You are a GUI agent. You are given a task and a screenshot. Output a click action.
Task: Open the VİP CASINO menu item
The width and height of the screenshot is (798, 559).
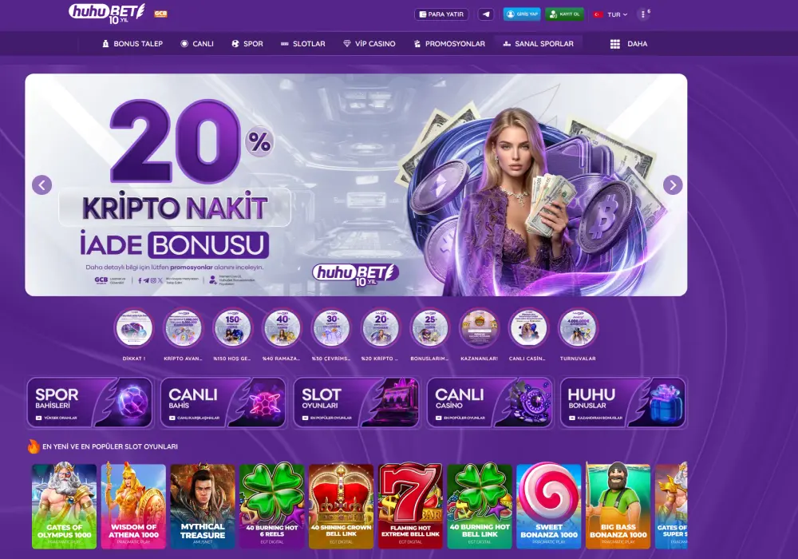[x=369, y=44]
